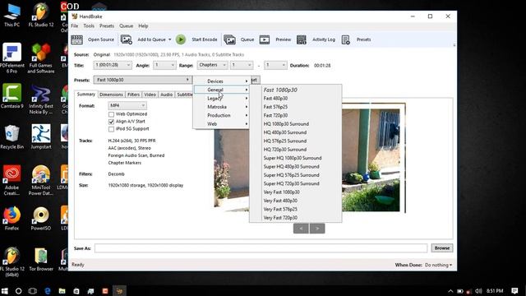Open PowerISO desktop shortcut
The width and height of the screenshot is (526, 296).
coord(41,219)
